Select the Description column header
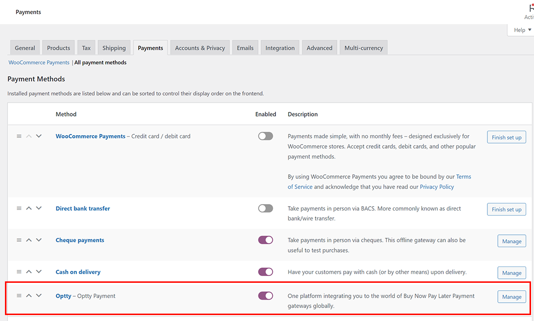 303,114
